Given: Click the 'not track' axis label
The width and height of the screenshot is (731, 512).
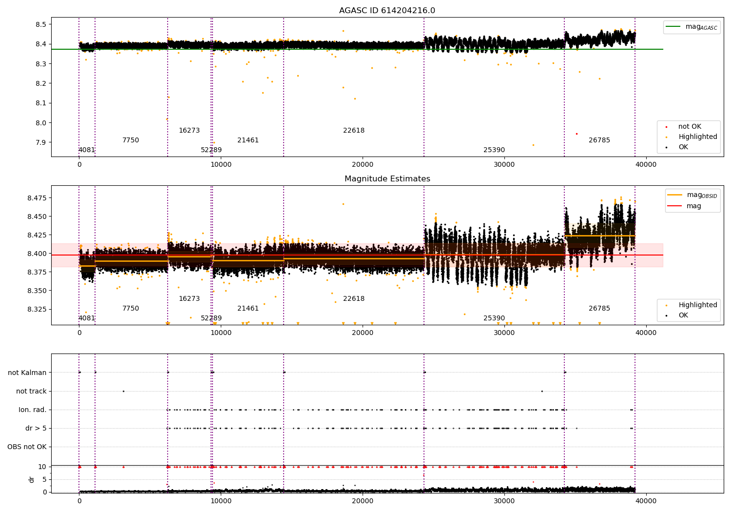Looking at the screenshot, I should pyautogui.click(x=31, y=392).
